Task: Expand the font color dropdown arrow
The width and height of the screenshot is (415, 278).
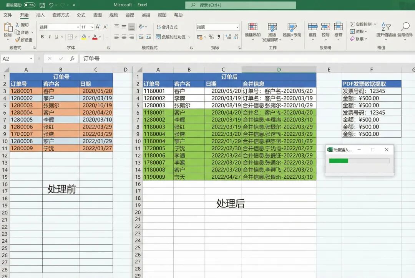Action: pyautogui.click(x=100, y=37)
